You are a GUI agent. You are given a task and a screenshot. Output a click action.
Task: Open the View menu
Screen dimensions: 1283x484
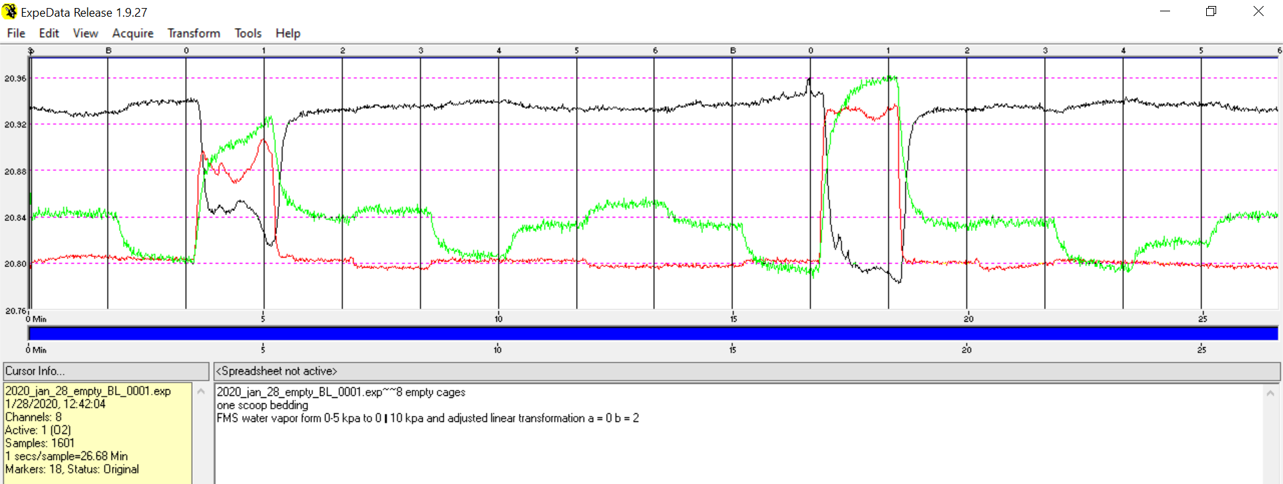[x=86, y=33]
